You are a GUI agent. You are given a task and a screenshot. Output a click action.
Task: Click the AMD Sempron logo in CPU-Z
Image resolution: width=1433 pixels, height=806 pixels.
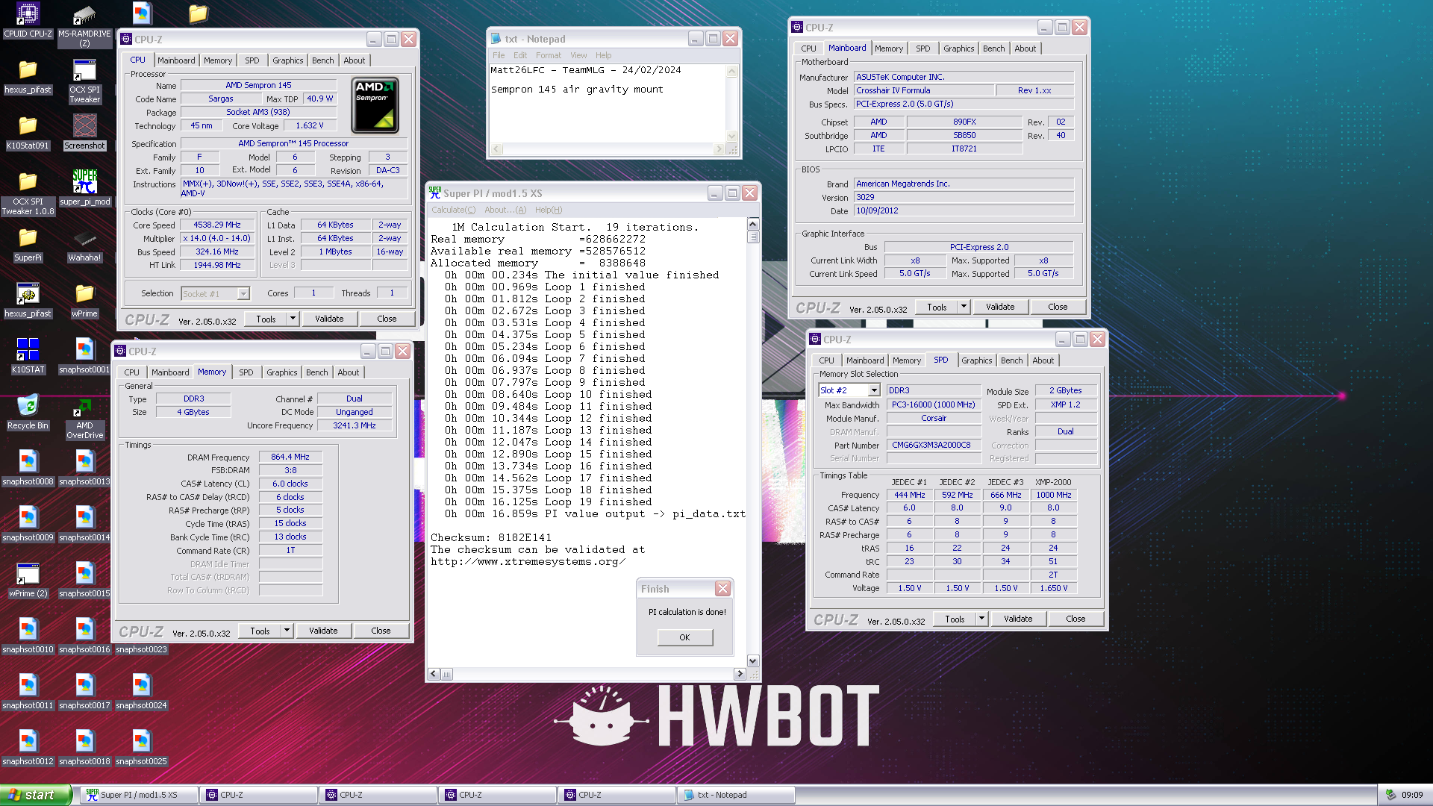point(375,104)
